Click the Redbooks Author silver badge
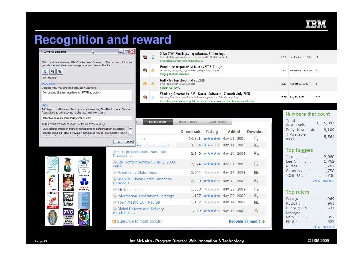 [x=53, y=200]
